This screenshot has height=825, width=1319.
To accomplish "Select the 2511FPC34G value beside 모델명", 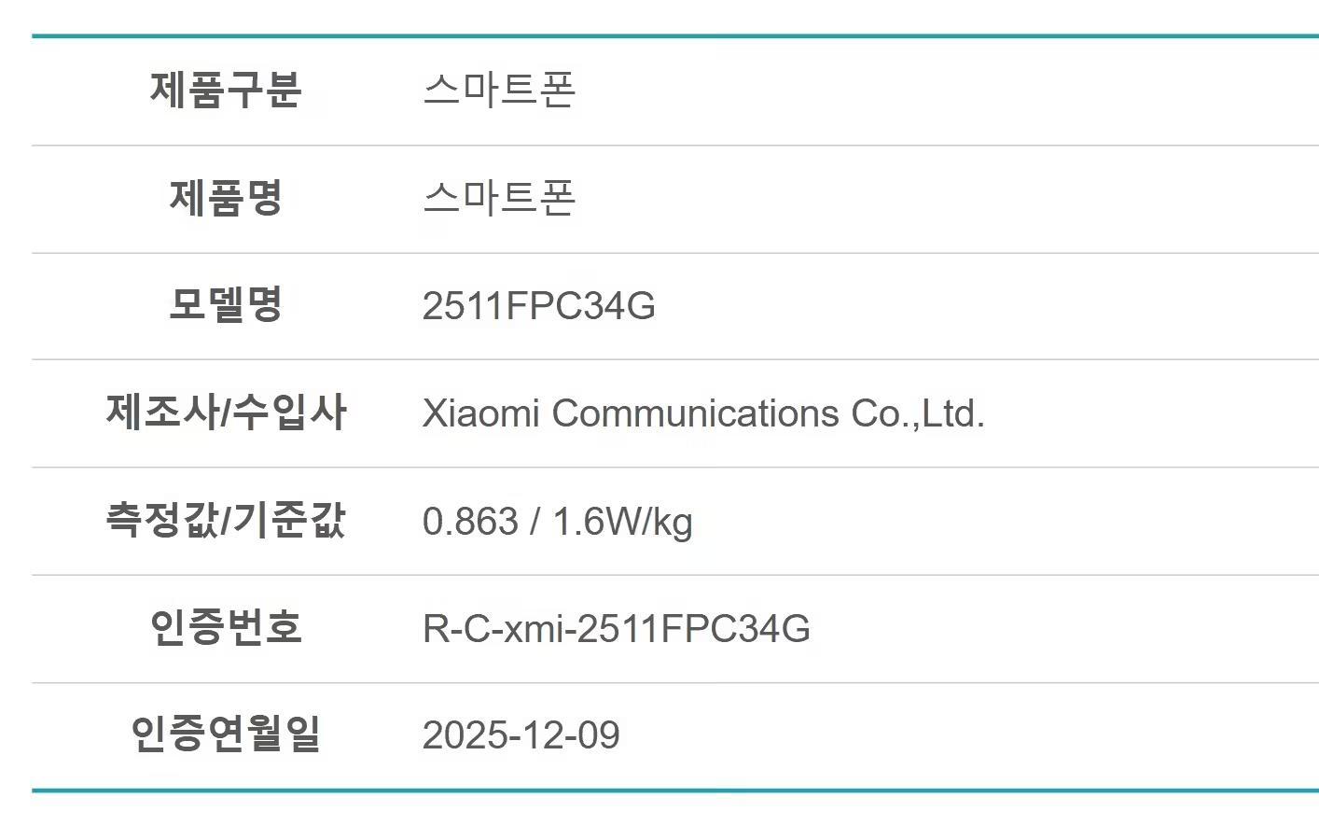I will [538, 306].
